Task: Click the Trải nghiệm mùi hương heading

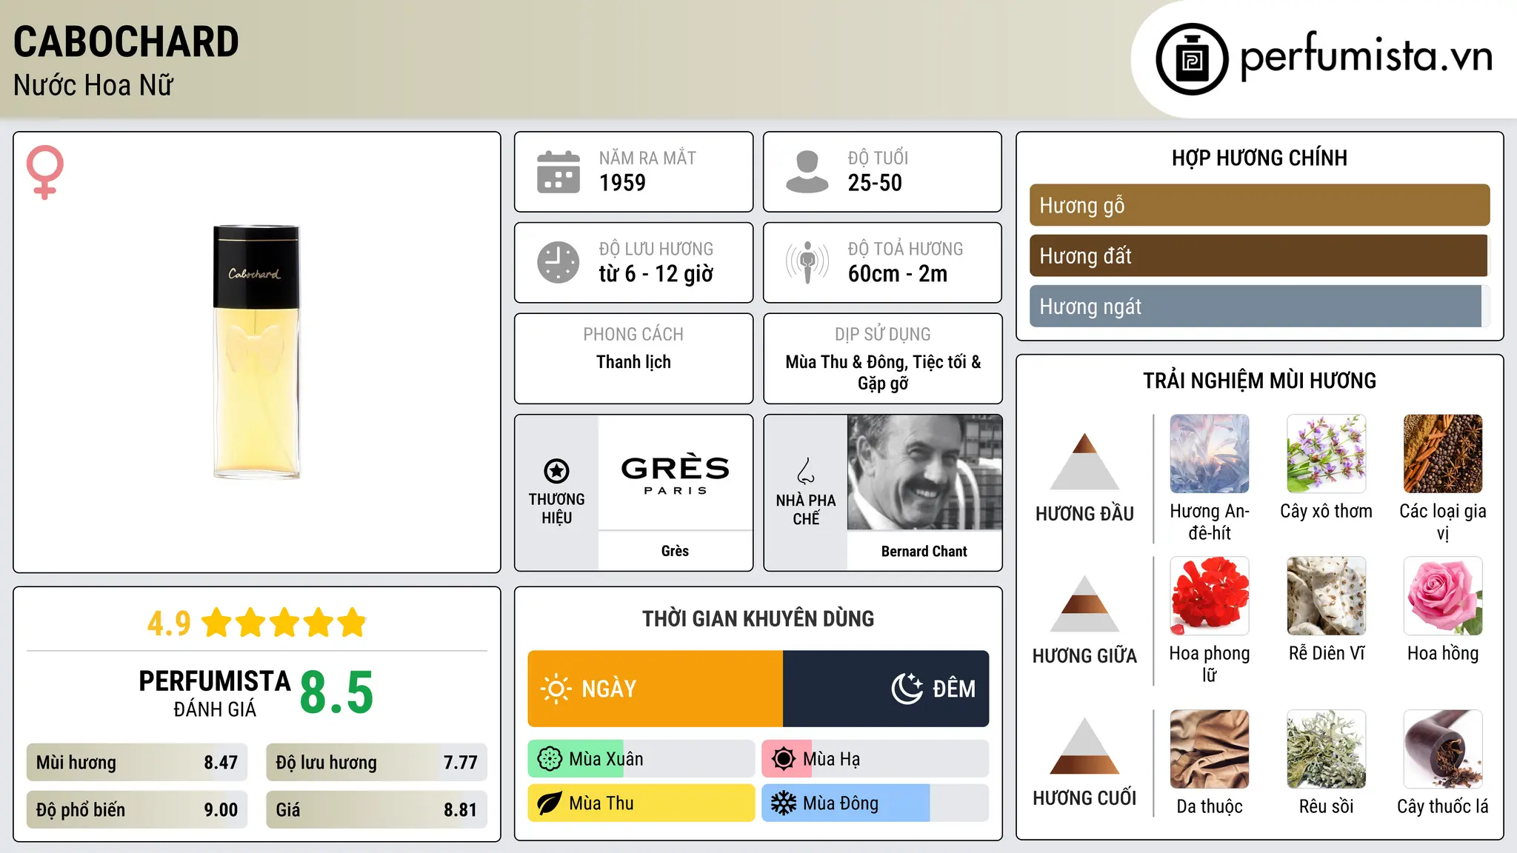Action: pyautogui.click(x=1259, y=381)
